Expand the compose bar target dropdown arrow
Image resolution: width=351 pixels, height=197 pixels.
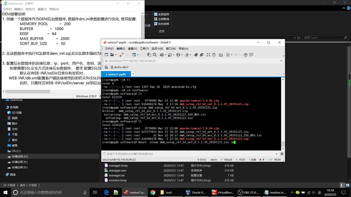277,154
